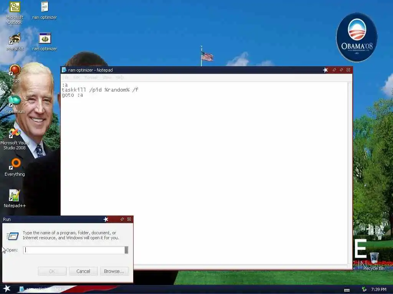This screenshot has height=294, width=393.
Task: Click the Run program icon in dialog
Action: pos(13,236)
